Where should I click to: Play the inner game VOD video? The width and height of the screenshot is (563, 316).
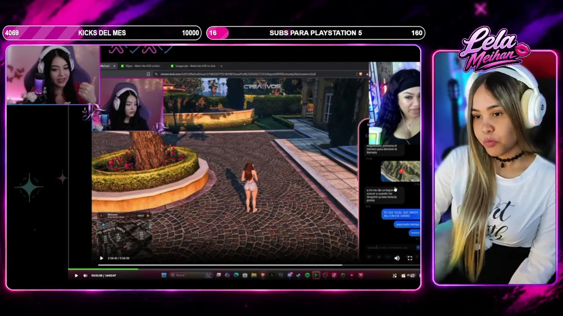[x=101, y=258]
